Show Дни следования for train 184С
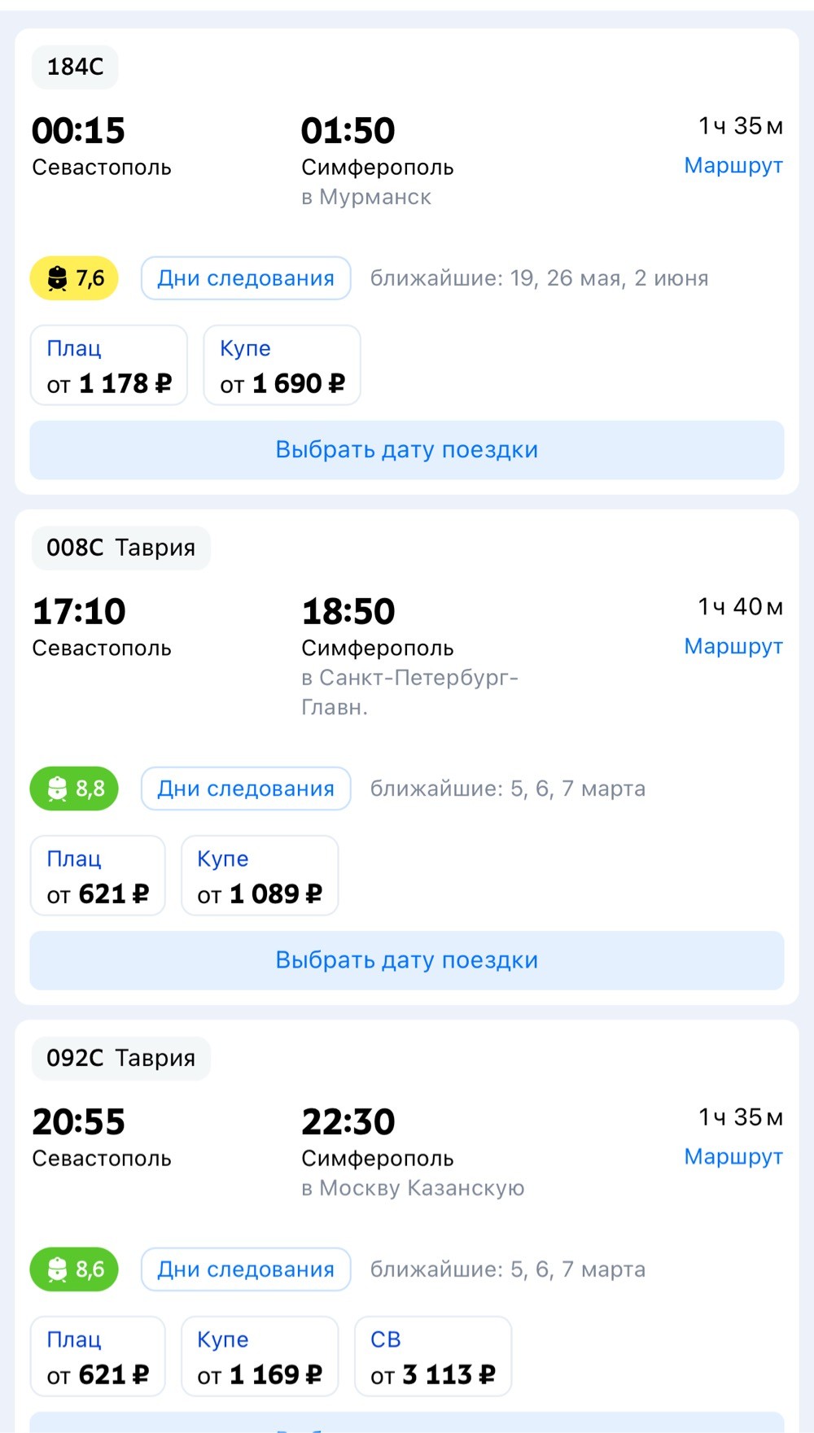 click(246, 278)
